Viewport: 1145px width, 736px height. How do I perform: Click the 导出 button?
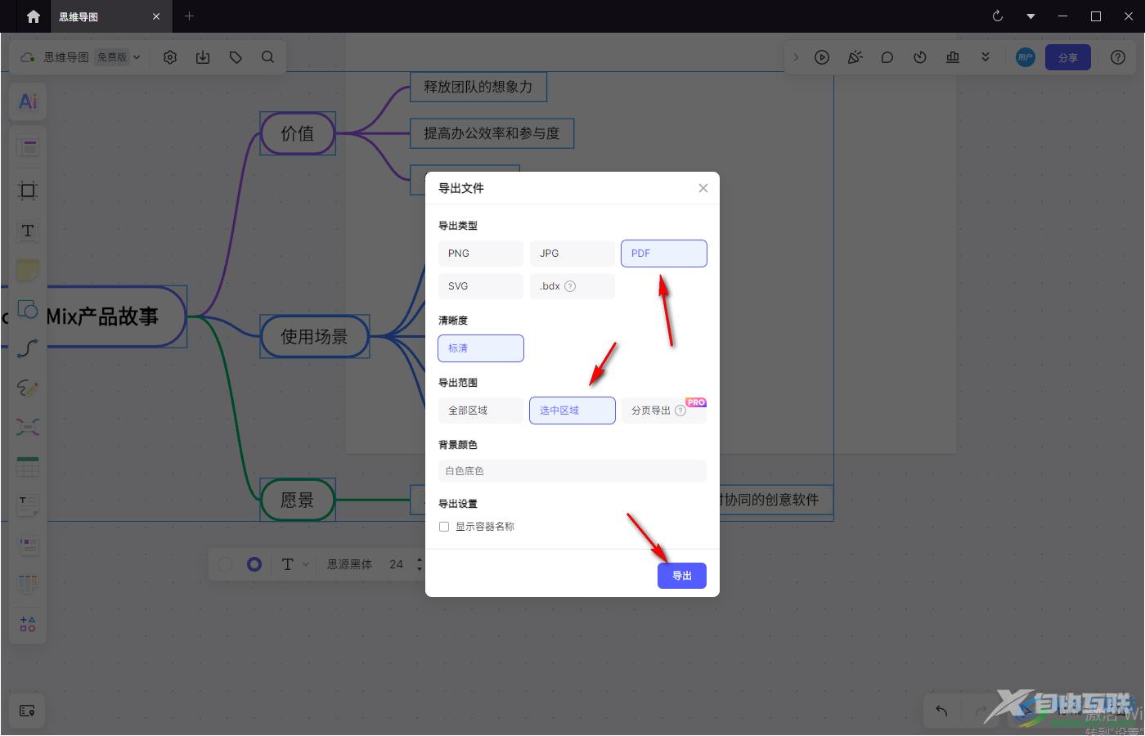pyautogui.click(x=682, y=576)
